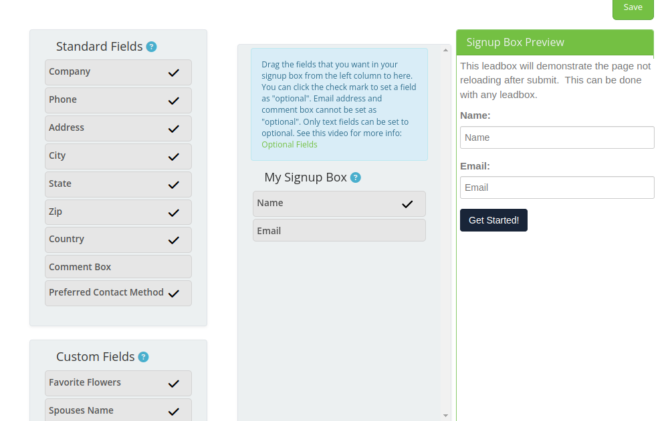Click the Favorite Flowers check mark
Image resolution: width=666 pixels, height=421 pixels.
point(173,384)
